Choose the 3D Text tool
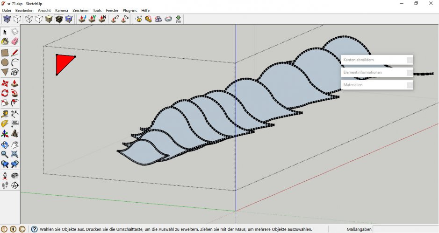 tap(14, 134)
